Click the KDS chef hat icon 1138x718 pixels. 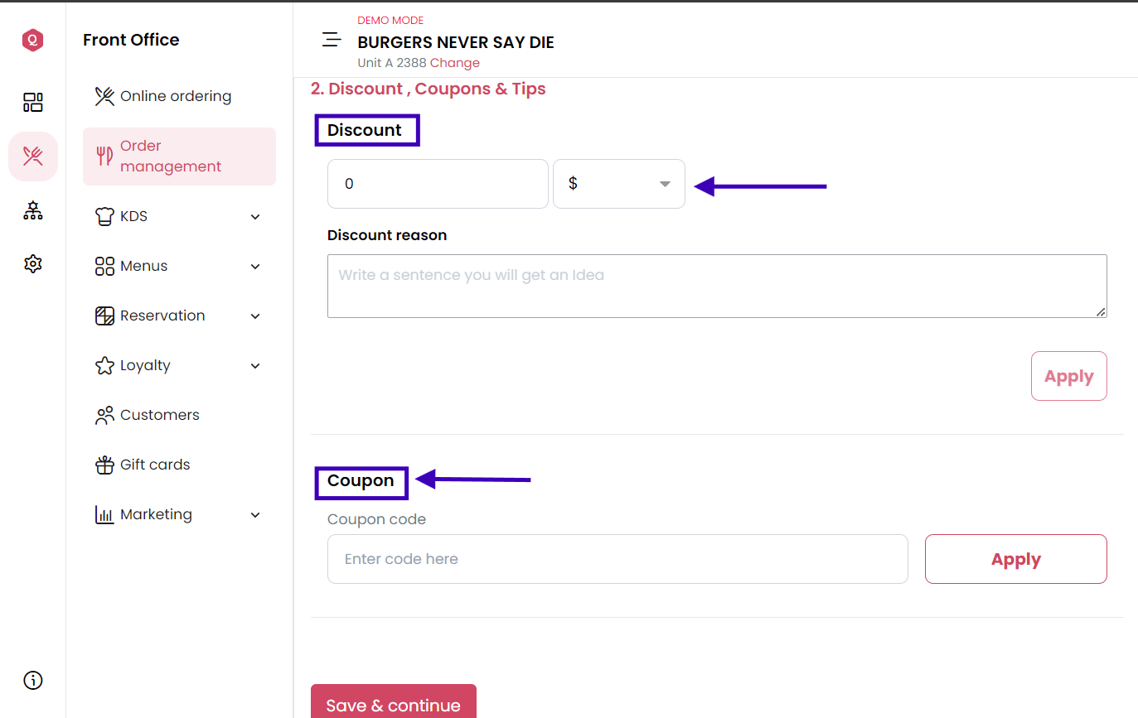pos(104,216)
